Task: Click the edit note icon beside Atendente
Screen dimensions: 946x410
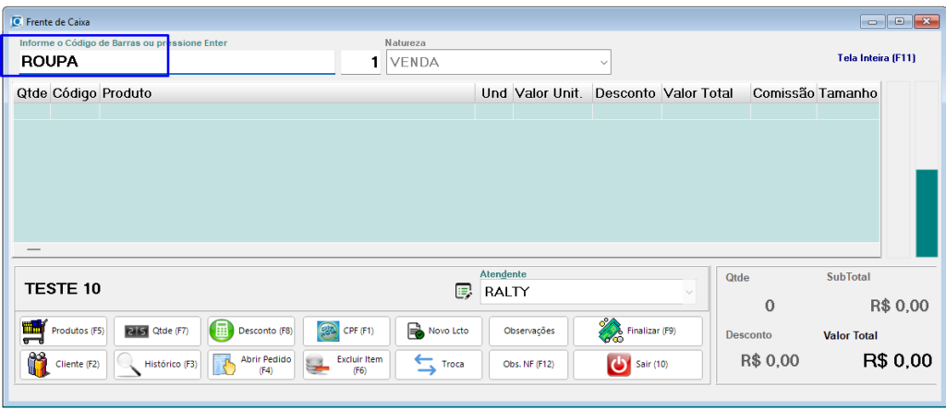Action: 463,292
